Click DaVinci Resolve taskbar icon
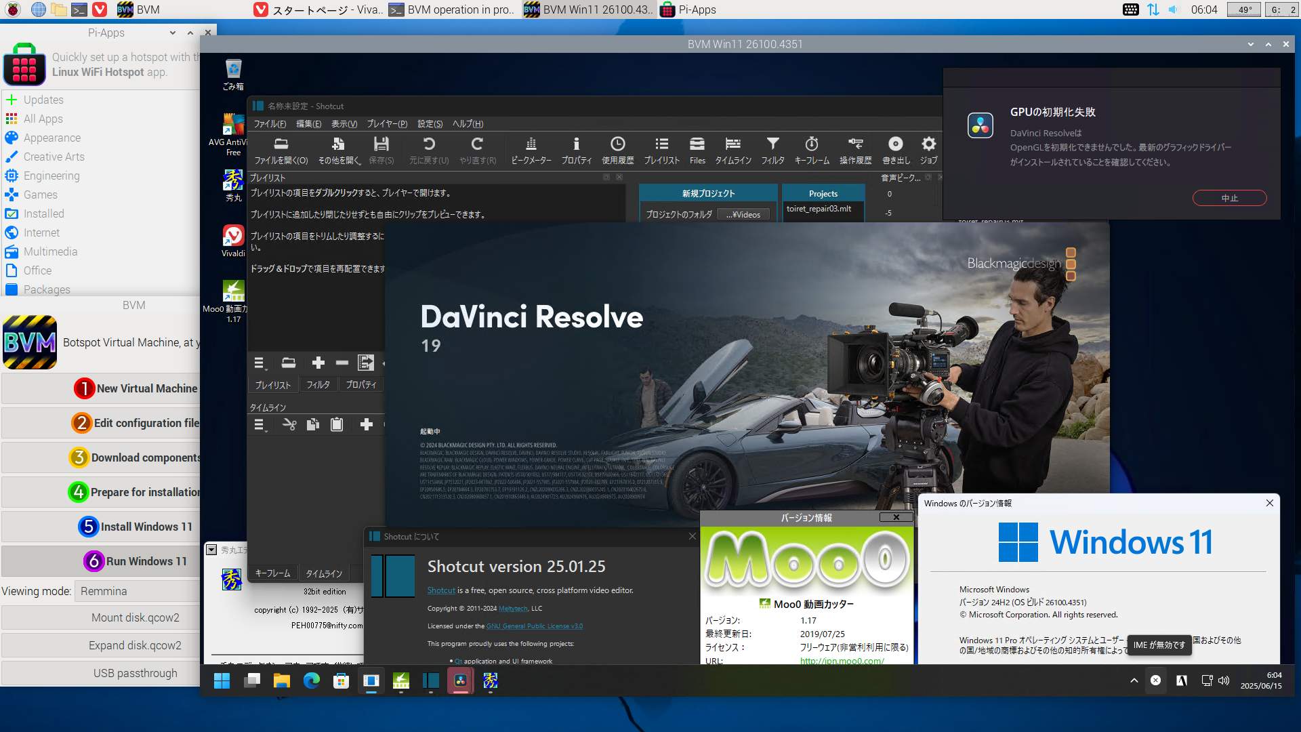 coord(461,680)
